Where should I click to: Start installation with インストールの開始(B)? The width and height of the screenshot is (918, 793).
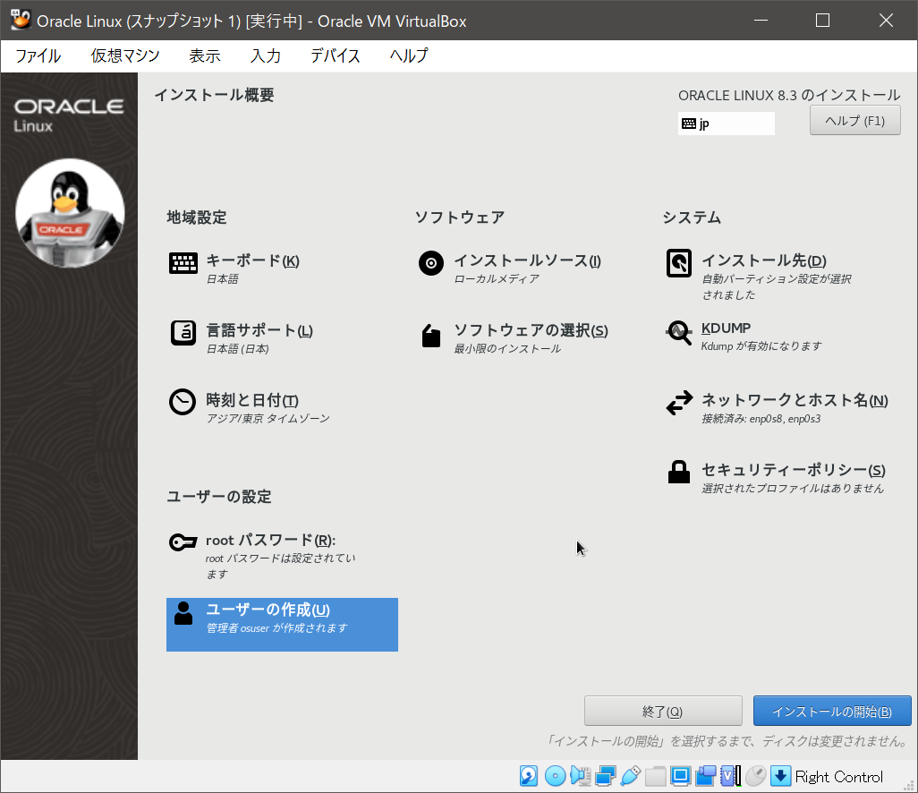(x=832, y=711)
